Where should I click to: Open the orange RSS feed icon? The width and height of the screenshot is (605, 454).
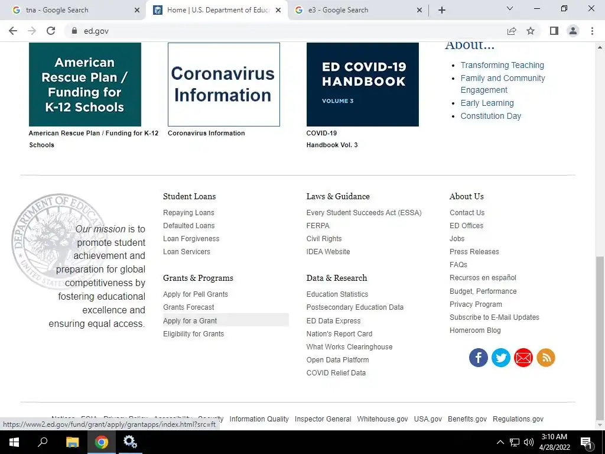546,358
